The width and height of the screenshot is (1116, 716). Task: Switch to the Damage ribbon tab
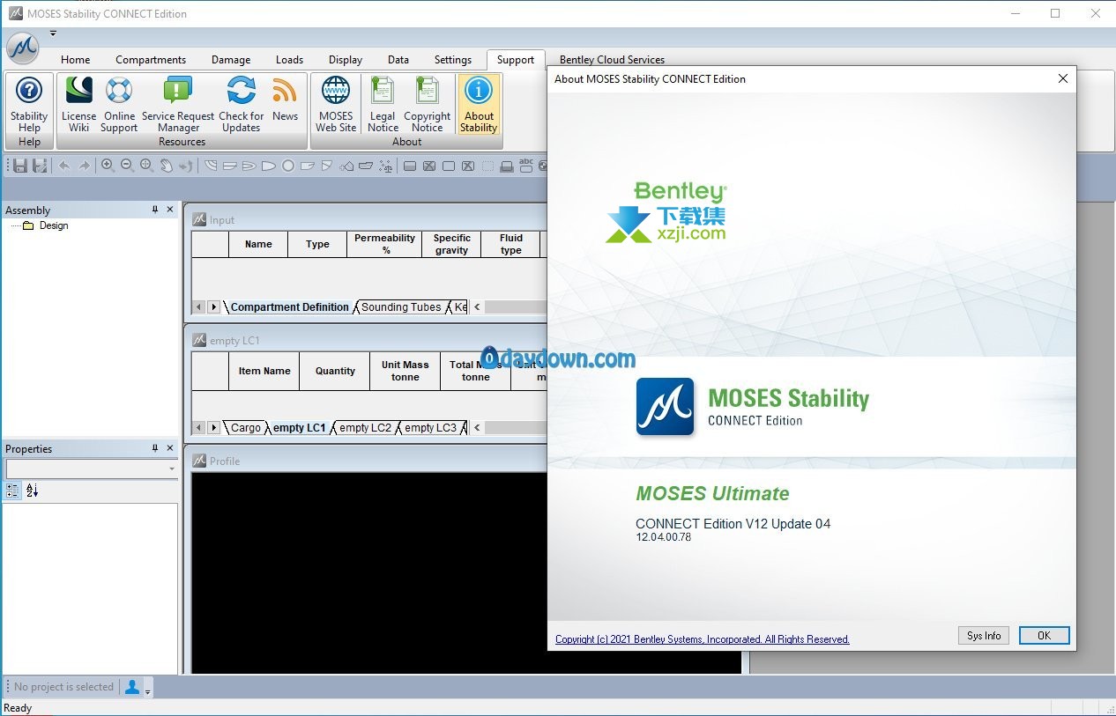pos(231,60)
